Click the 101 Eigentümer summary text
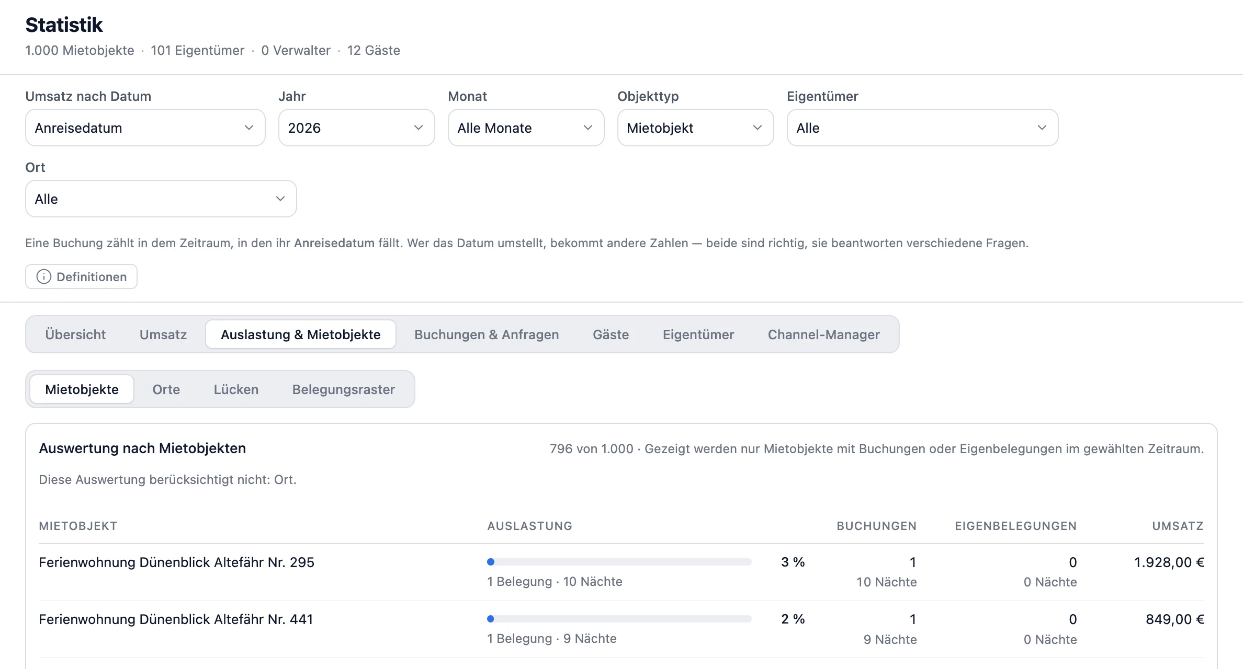This screenshot has height=669, width=1243. click(198, 50)
